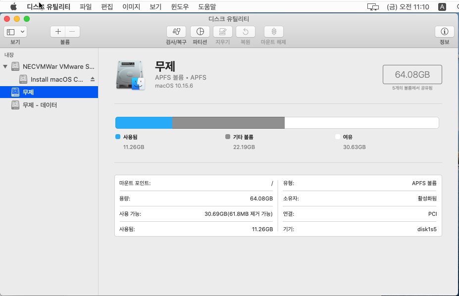Select the 무제 - 데이터 volume
The width and height of the screenshot is (459, 296).
click(x=40, y=105)
